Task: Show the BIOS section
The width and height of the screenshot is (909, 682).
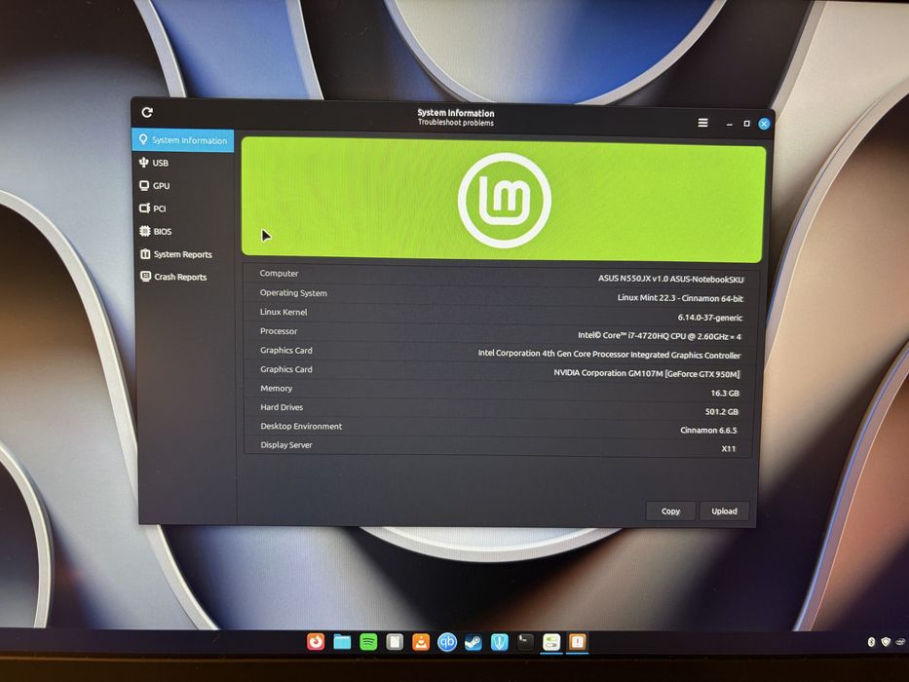Action: (x=184, y=232)
